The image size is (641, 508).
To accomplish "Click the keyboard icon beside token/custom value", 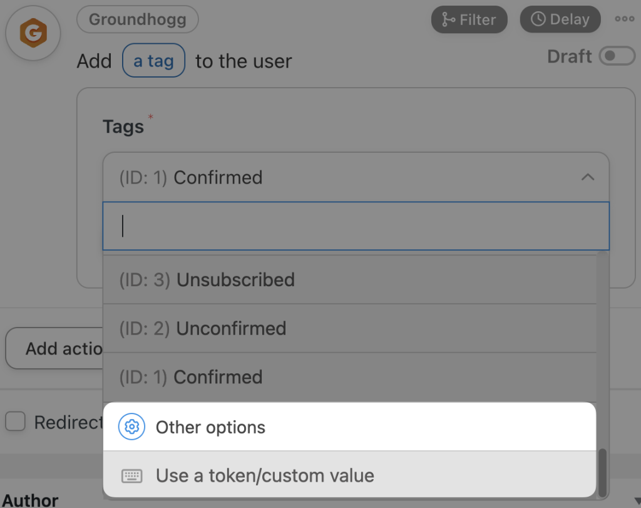I will point(132,475).
